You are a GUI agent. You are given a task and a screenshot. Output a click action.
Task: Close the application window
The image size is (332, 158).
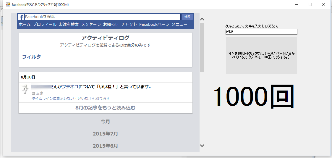(x=323, y=4)
